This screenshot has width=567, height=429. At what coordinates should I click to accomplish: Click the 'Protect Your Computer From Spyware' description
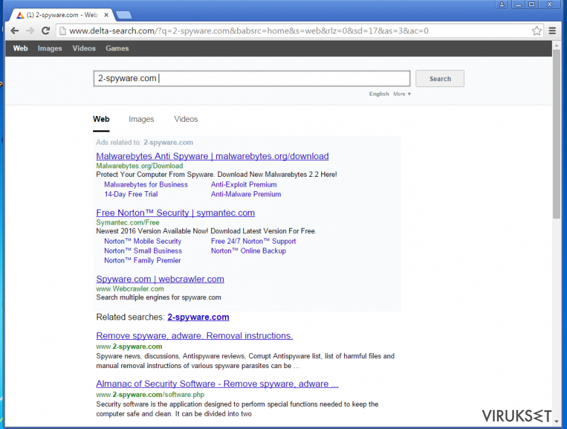216,175
